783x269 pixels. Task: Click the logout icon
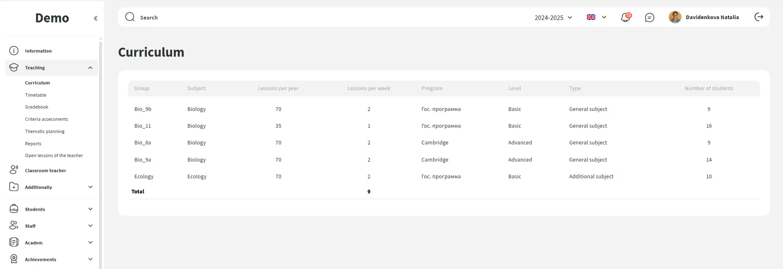pos(759,17)
